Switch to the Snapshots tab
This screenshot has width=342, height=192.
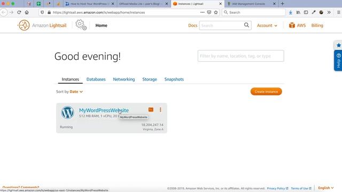tap(174, 79)
